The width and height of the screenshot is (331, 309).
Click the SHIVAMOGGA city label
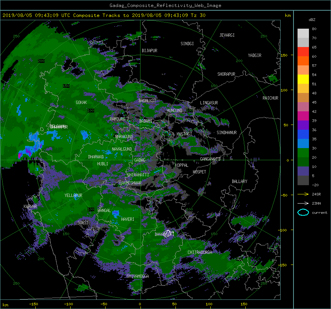138,276
